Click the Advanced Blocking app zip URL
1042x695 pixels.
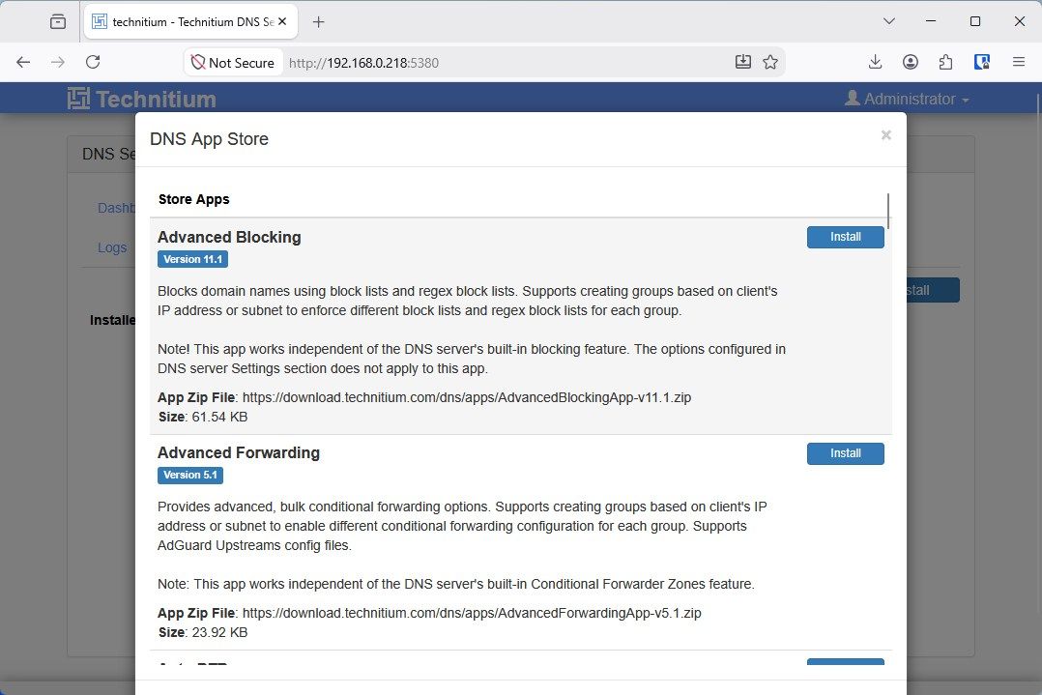pos(467,397)
